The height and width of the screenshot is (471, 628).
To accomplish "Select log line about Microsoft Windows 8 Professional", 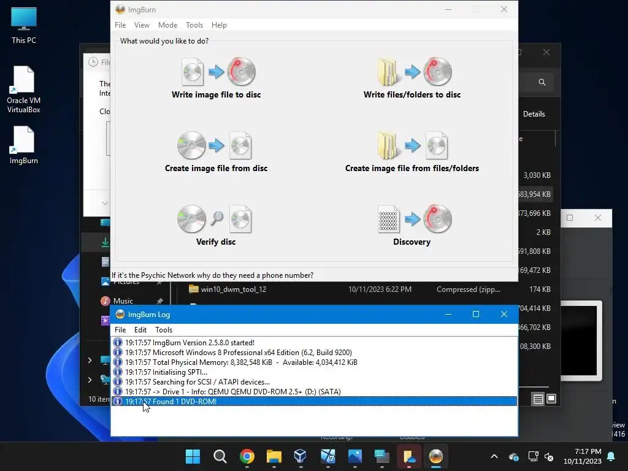I will pos(315,353).
